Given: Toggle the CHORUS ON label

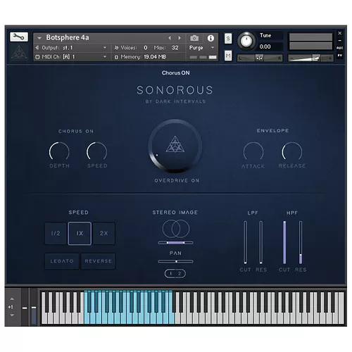Looking at the screenshot, I should (76, 131).
